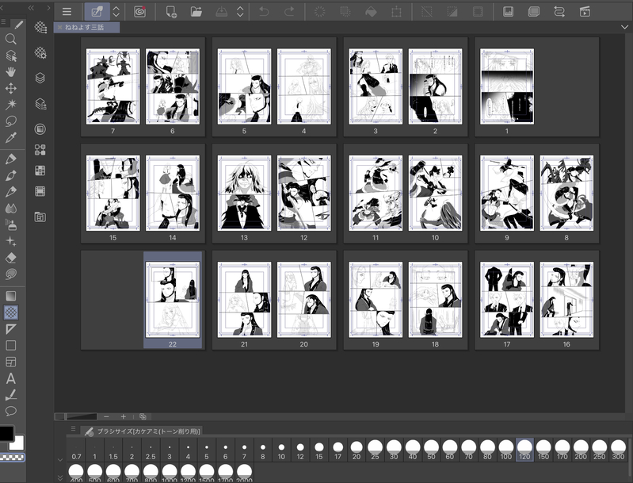Click the Scale/Rotate transform icon
Viewport: 633px width, 483px height.
pos(396,12)
